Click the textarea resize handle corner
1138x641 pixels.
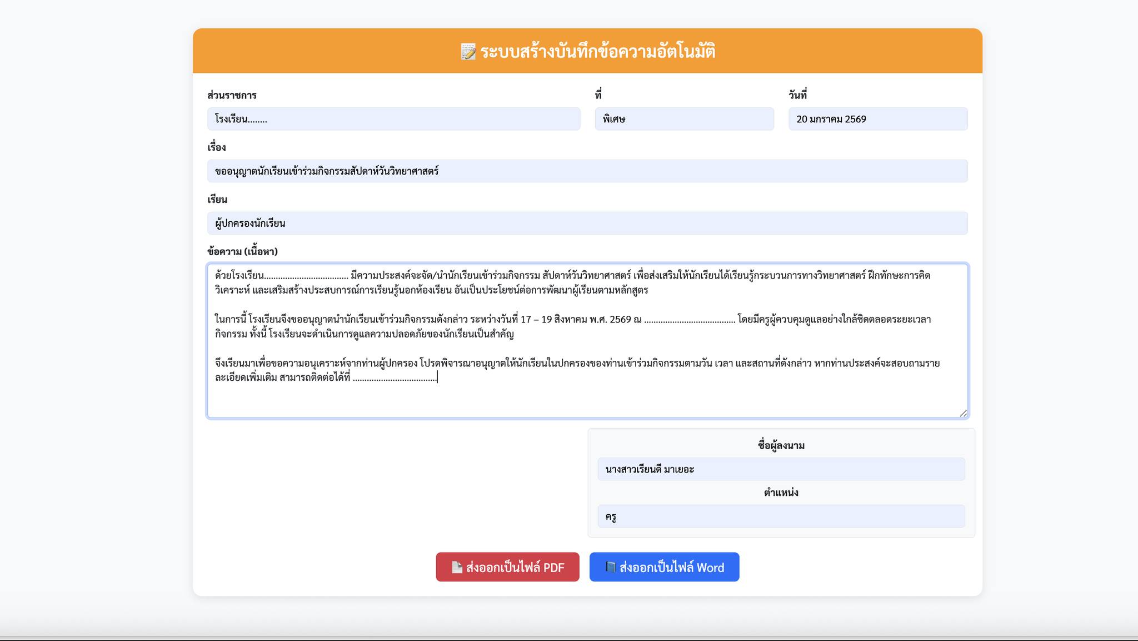coord(963,413)
